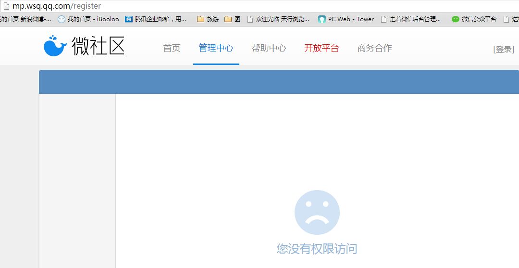This screenshot has width=519, height=268.
Task: Click the 天行浏览 bookmark page icon
Action: tap(250, 19)
